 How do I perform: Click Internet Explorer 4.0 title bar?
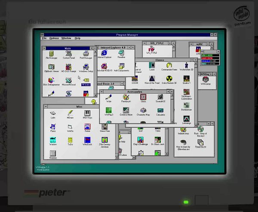click(113, 48)
